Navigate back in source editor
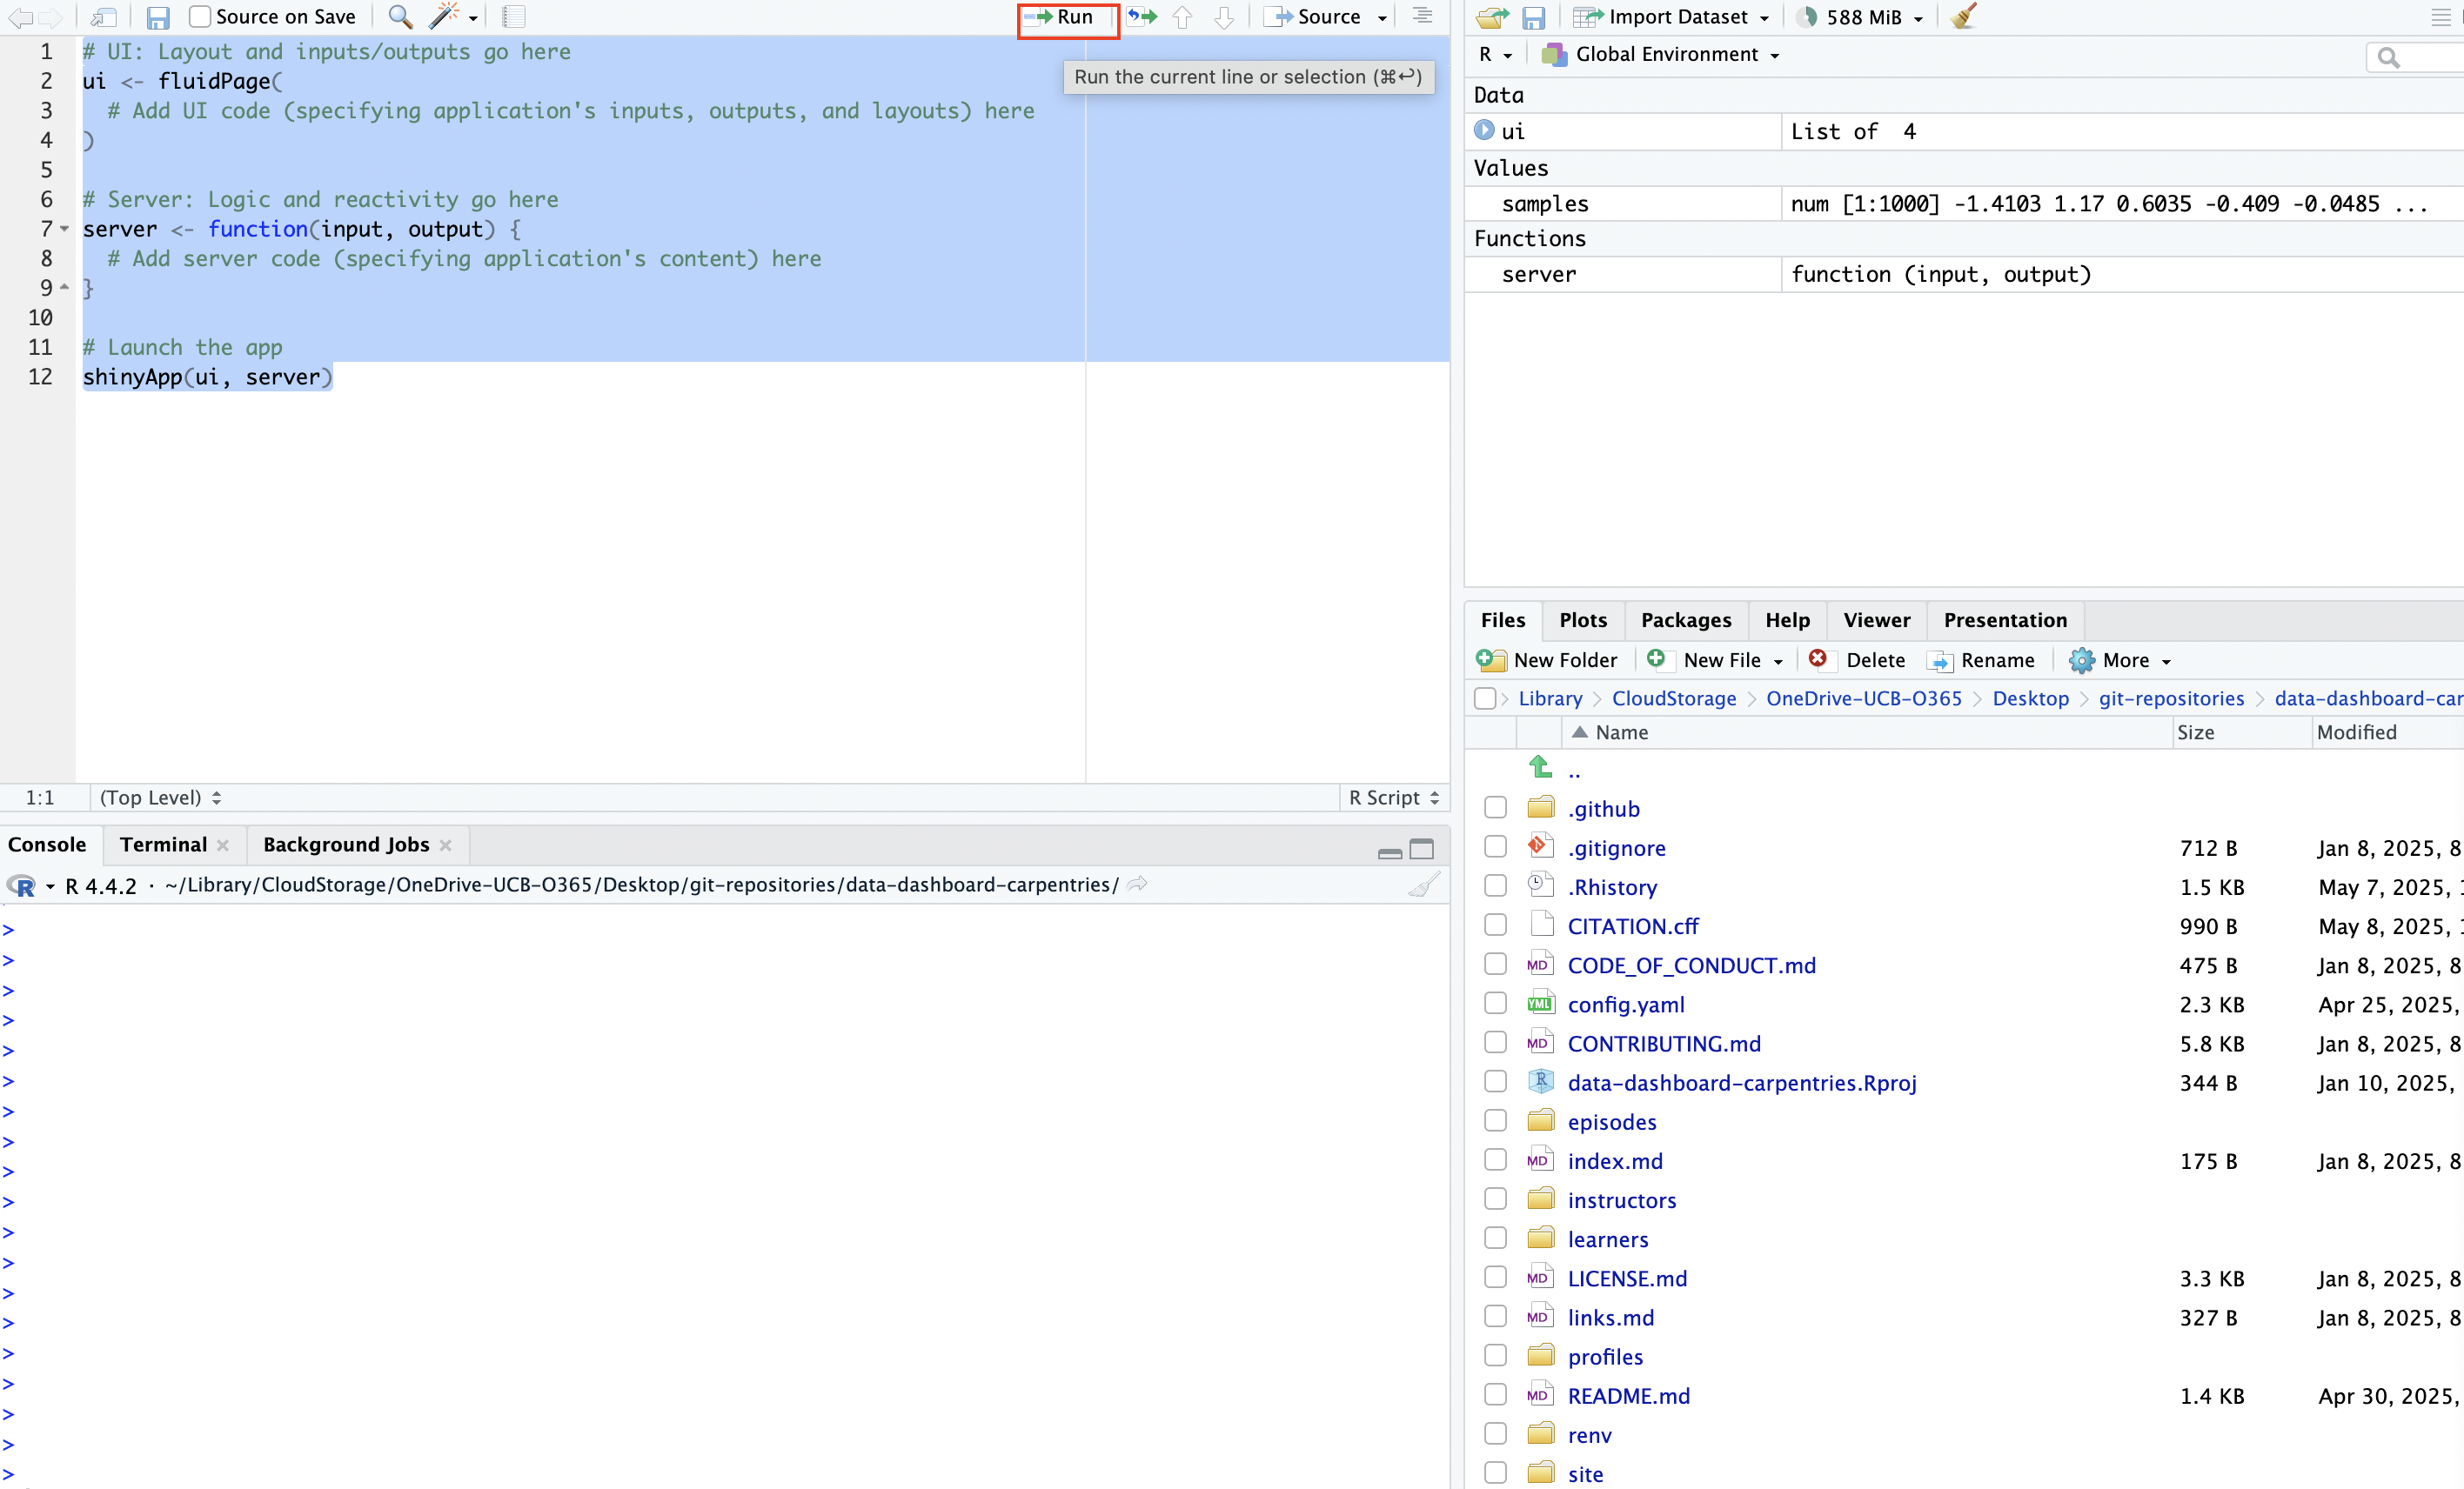The width and height of the screenshot is (2464, 1489). 20,17
